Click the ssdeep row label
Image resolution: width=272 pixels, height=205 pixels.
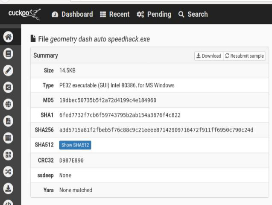[x=45, y=176]
